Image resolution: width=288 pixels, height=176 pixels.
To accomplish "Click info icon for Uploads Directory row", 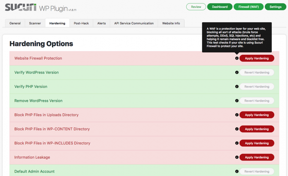I will (x=237, y=115).
